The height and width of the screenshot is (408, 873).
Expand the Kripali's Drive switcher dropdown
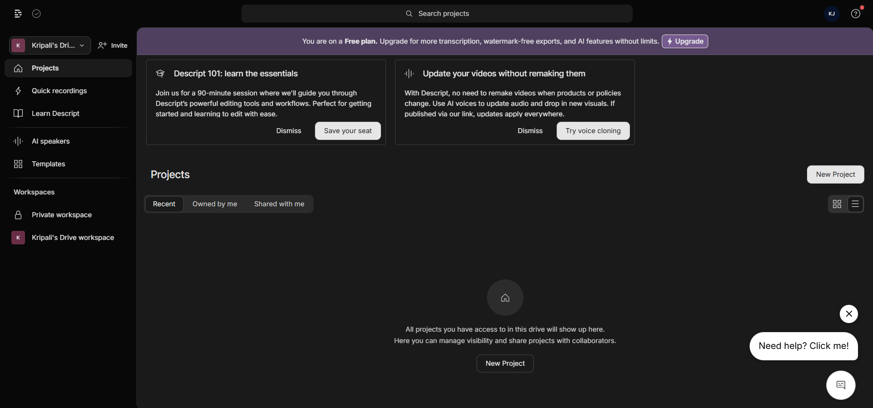50,45
